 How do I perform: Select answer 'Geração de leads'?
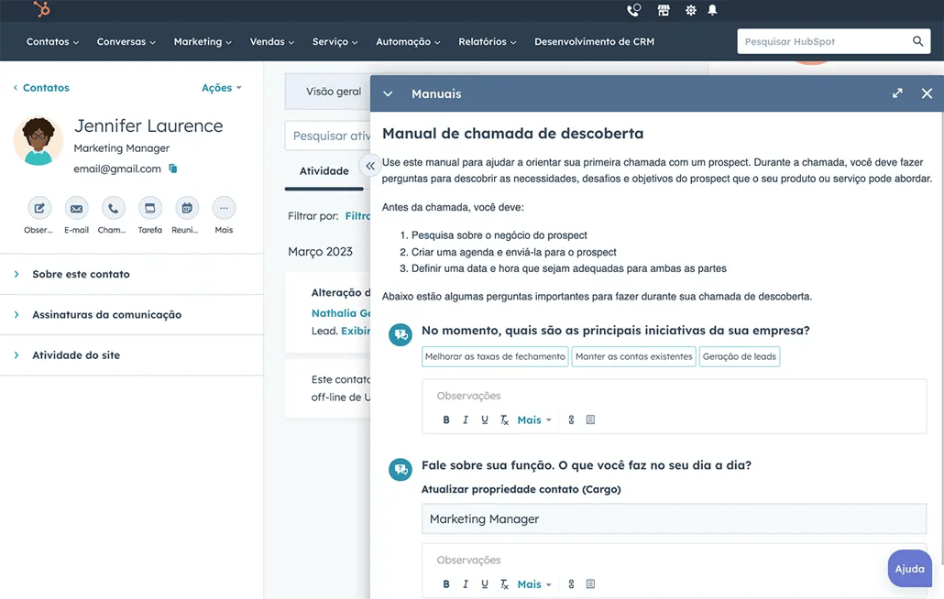tap(739, 356)
